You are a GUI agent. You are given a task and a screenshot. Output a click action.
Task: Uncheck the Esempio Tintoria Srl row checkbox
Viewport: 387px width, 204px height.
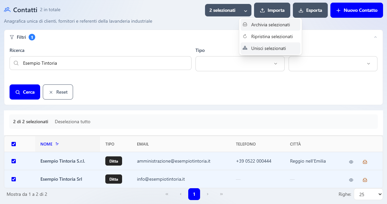click(x=13, y=179)
